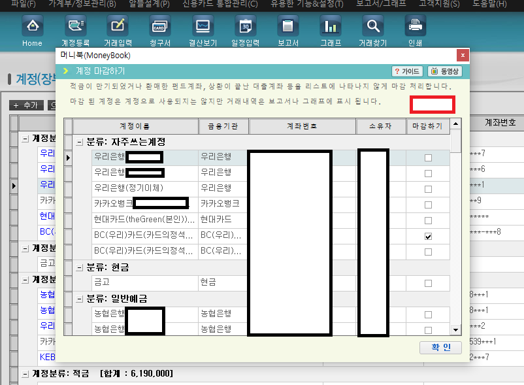Check 마감하기 for 금고 cash row
The width and height of the screenshot is (524, 385).
pyautogui.click(x=428, y=284)
